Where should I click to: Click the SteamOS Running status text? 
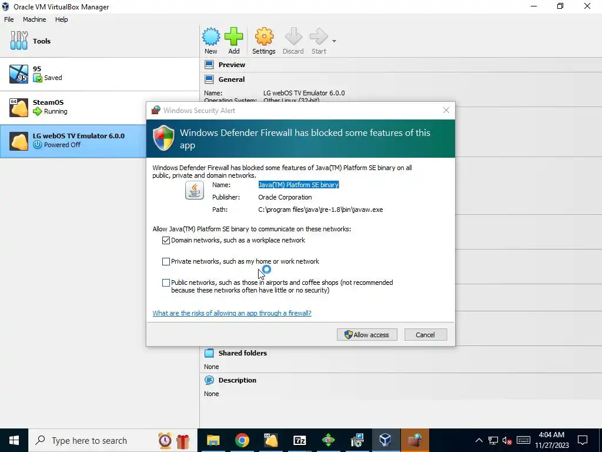click(x=56, y=111)
